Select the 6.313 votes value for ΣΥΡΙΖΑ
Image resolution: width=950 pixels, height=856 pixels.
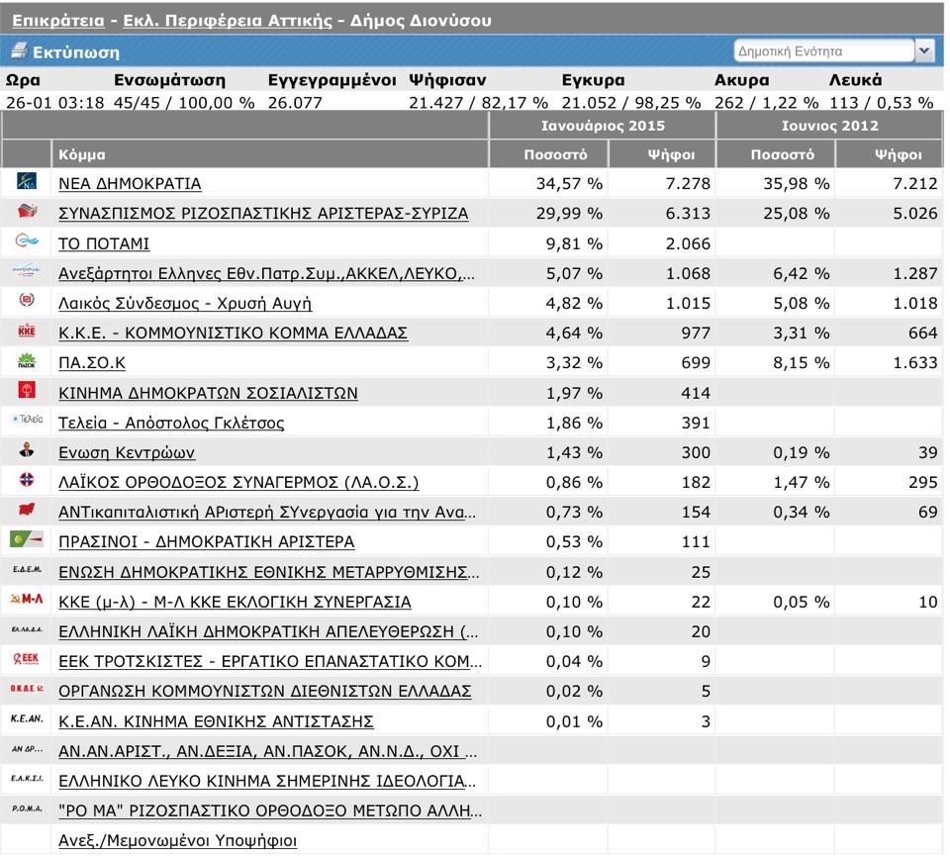[688, 213]
